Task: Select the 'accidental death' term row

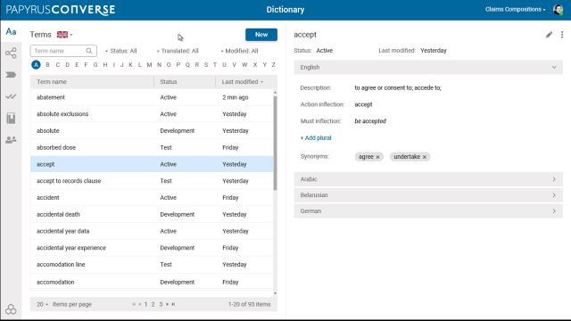Action: coord(152,214)
